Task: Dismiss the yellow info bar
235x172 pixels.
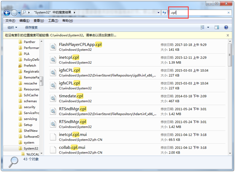Action: point(228,35)
